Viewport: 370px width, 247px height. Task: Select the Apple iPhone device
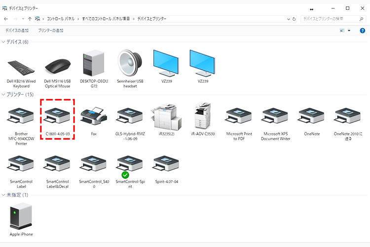(21, 219)
